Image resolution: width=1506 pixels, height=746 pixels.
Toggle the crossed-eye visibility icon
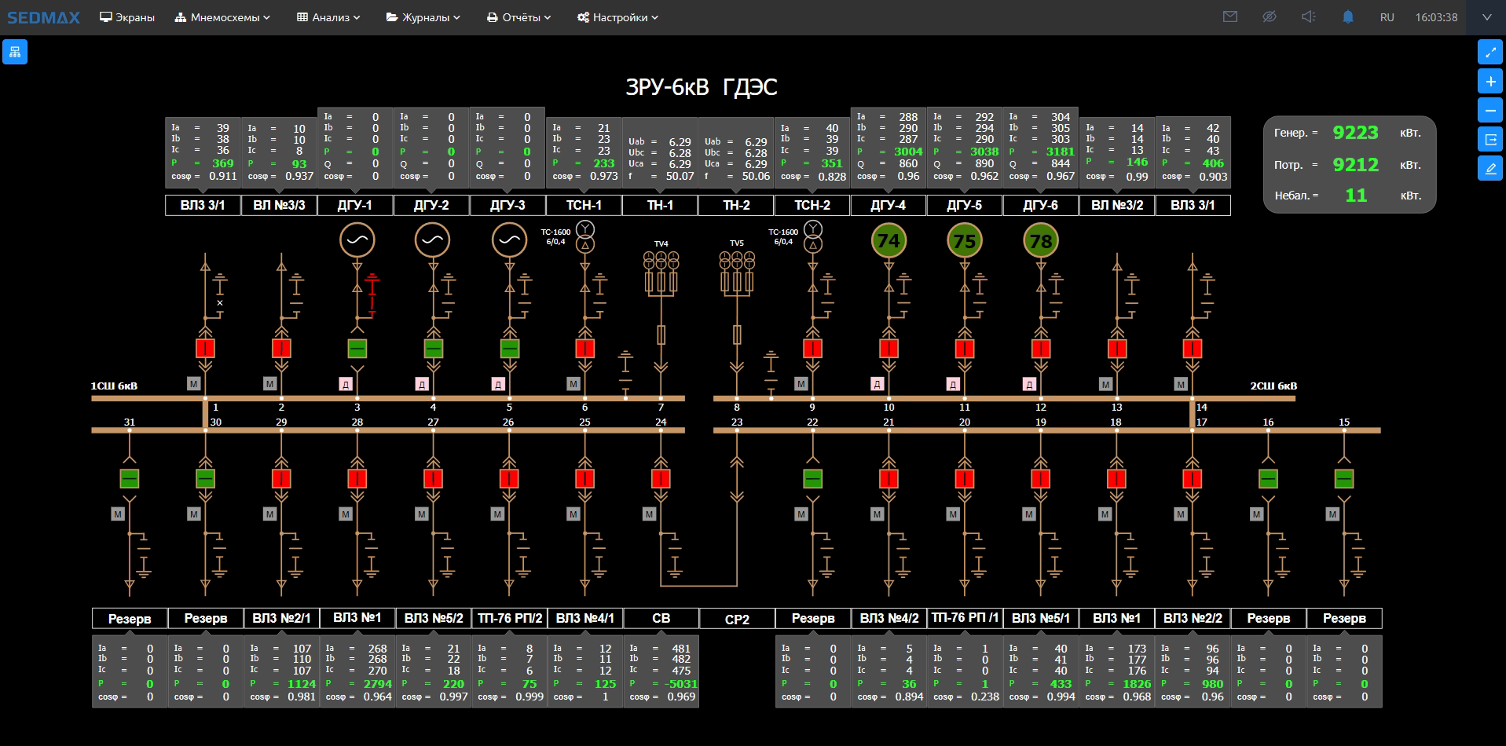click(1269, 16)
